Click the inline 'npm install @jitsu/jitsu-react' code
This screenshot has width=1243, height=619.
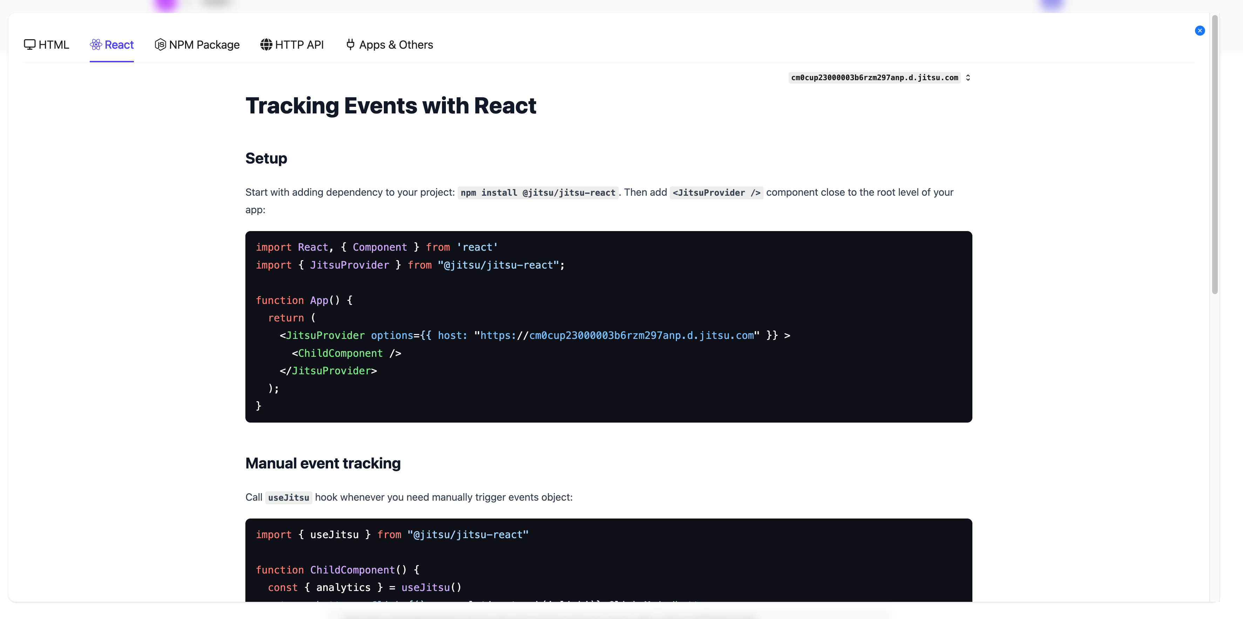(538, 193)
